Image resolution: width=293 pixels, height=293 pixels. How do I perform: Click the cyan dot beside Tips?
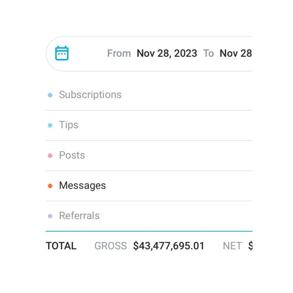click(x=50, y=125)
